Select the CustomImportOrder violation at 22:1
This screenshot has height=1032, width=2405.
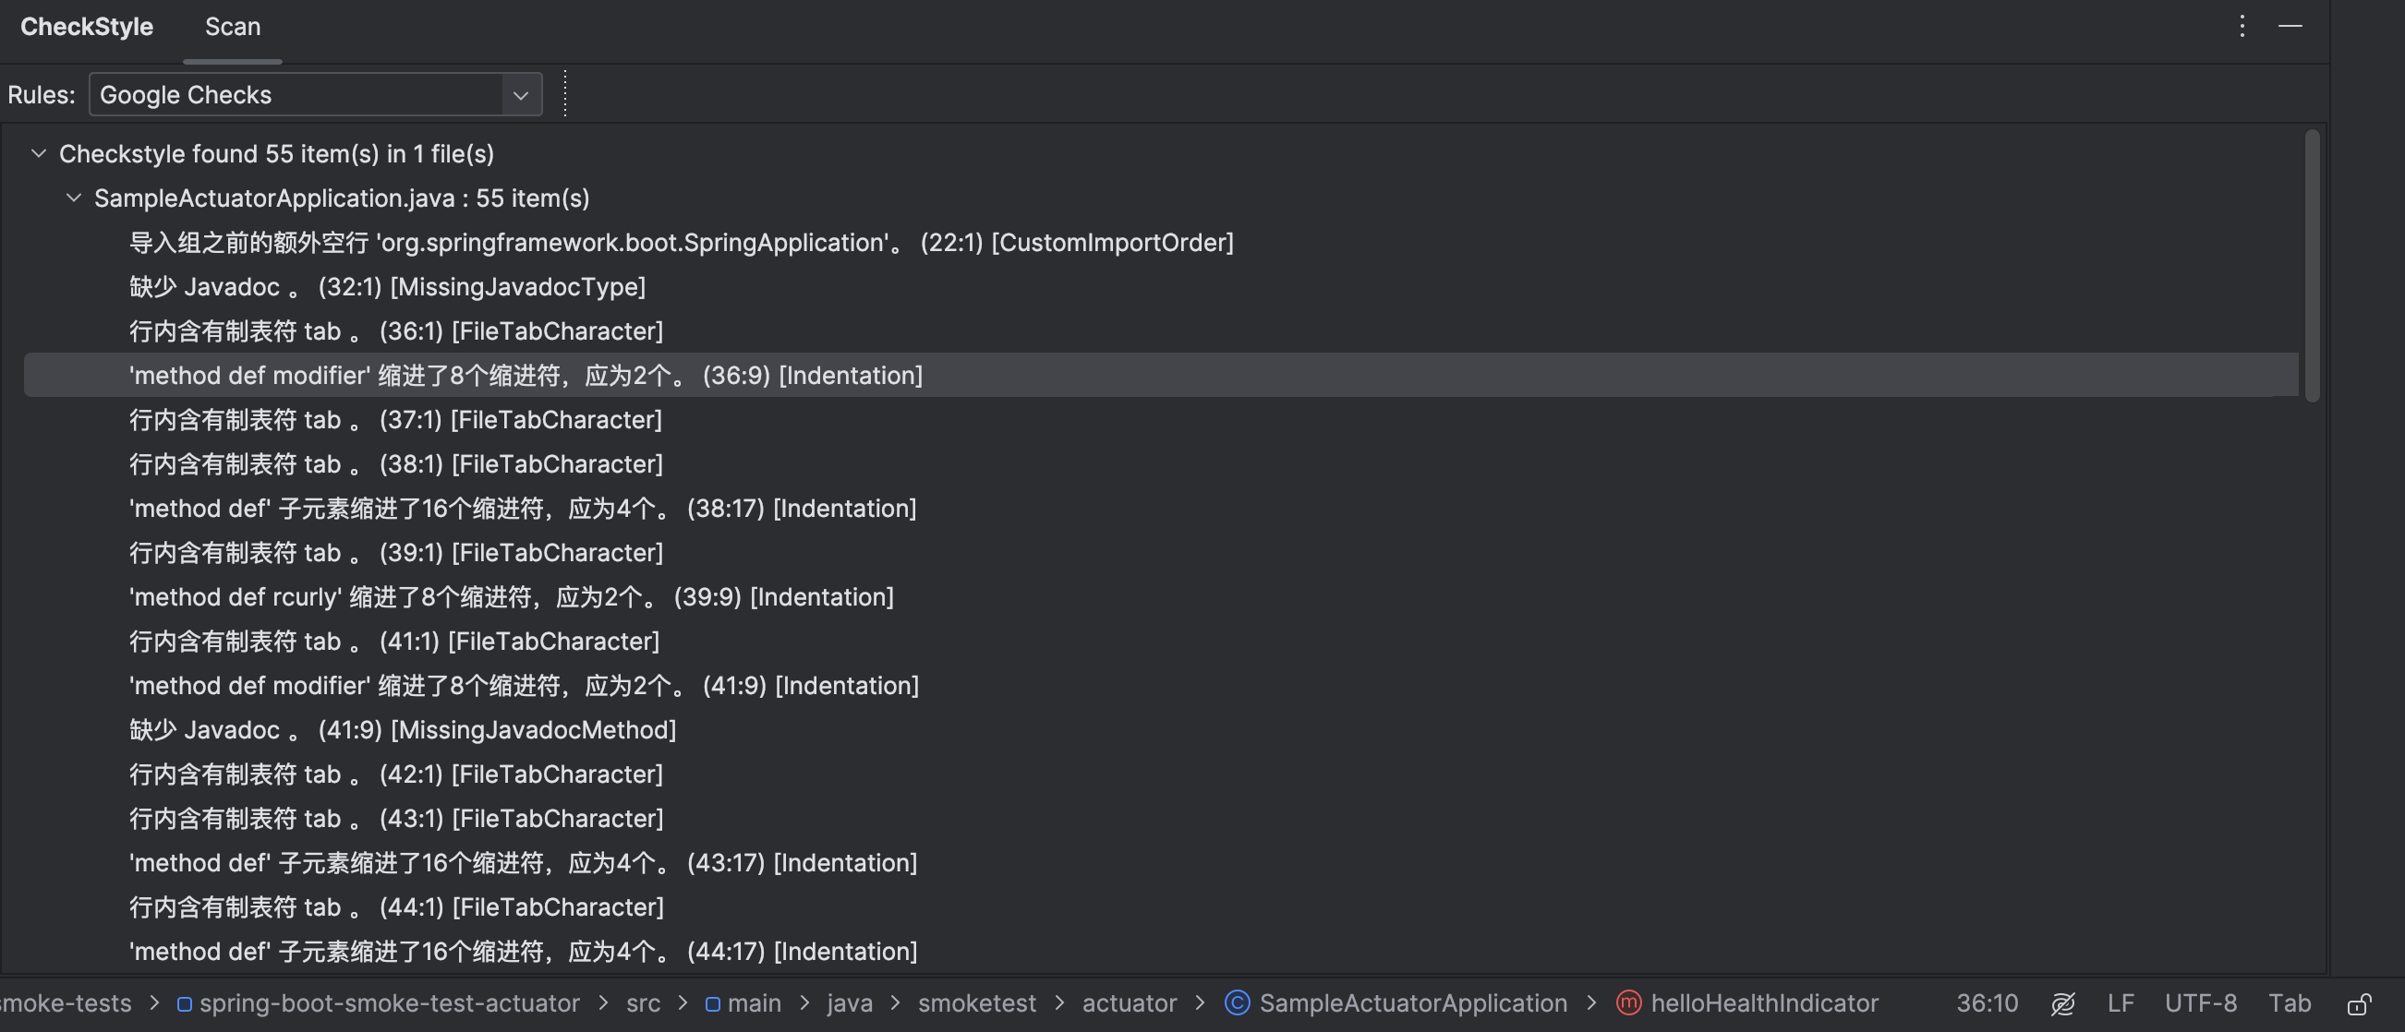pos(681,243)
